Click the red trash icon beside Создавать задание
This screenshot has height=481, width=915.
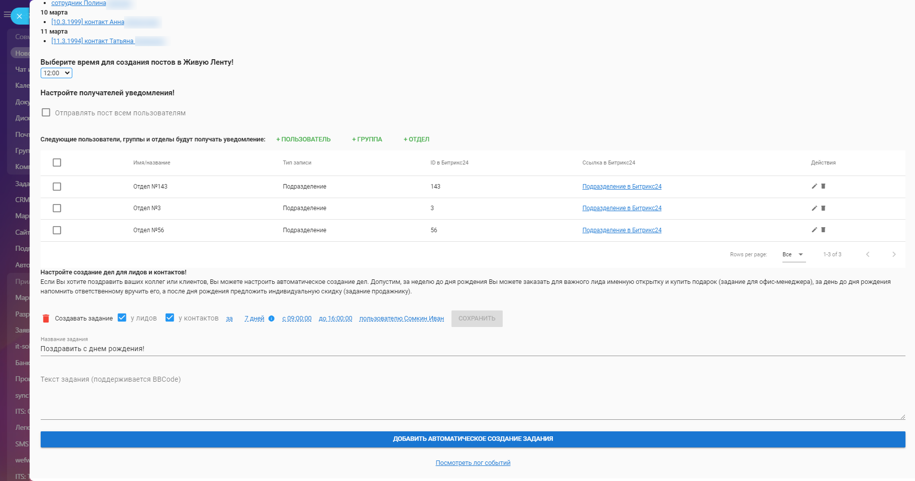(x=46, y=318)
